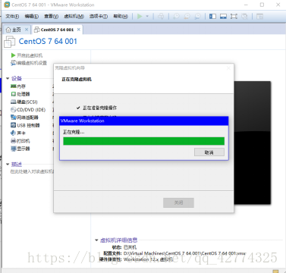Click the VMware Workstation logo in title bar
Viewport: 286px width, 273px height.
coord(7,5)
